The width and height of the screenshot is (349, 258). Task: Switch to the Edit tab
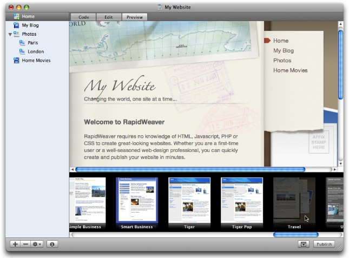tap(109, 17)
